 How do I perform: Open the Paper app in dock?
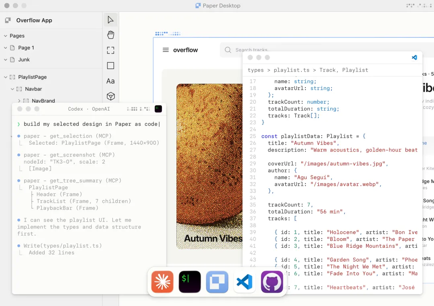217,282
